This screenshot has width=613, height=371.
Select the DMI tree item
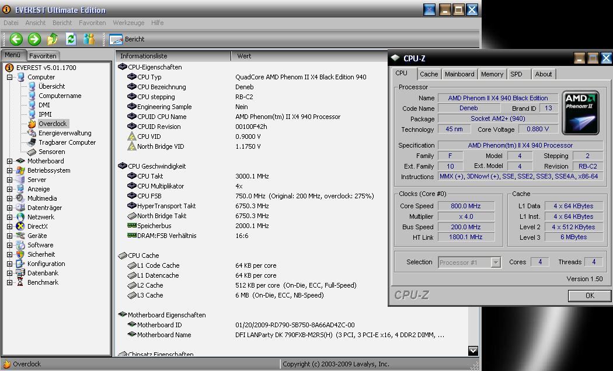[x=44, y=105]
